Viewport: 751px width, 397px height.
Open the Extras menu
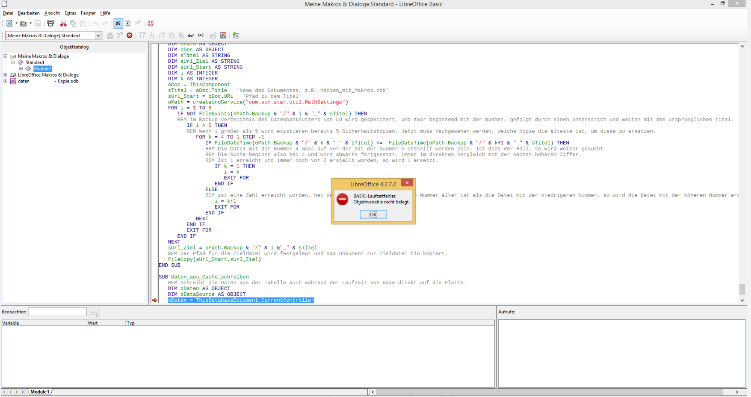pyautogui.click(x=71, y=13)
